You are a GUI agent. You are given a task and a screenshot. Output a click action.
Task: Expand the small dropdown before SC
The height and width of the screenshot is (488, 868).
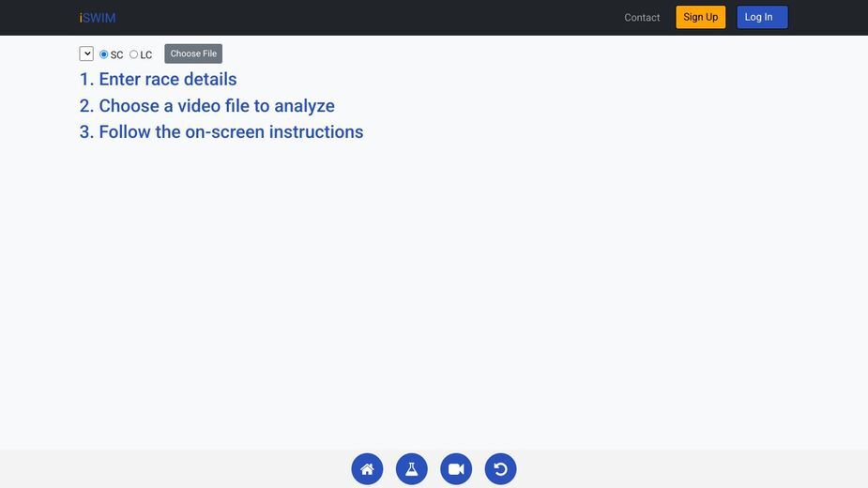pos(86,53)
